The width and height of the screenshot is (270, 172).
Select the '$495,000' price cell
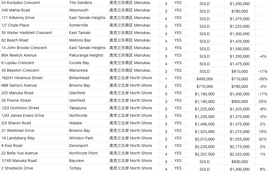tap(205, 79)
